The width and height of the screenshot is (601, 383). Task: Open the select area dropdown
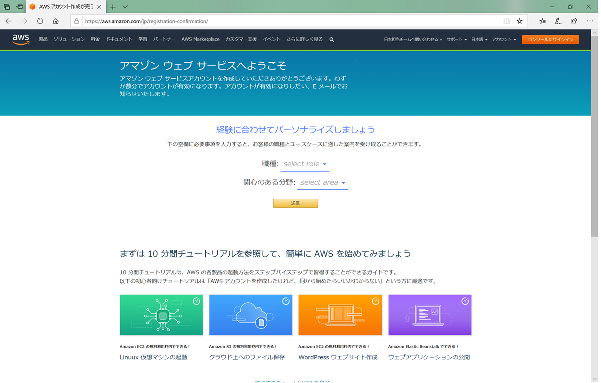323,183
